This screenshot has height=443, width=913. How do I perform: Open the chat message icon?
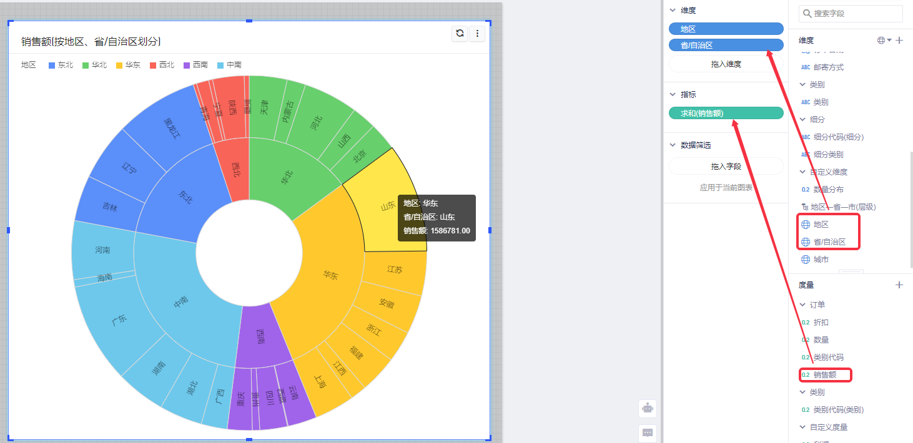click(648, 432)
